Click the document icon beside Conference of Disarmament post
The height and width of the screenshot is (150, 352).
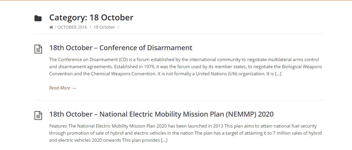(38, 49)
